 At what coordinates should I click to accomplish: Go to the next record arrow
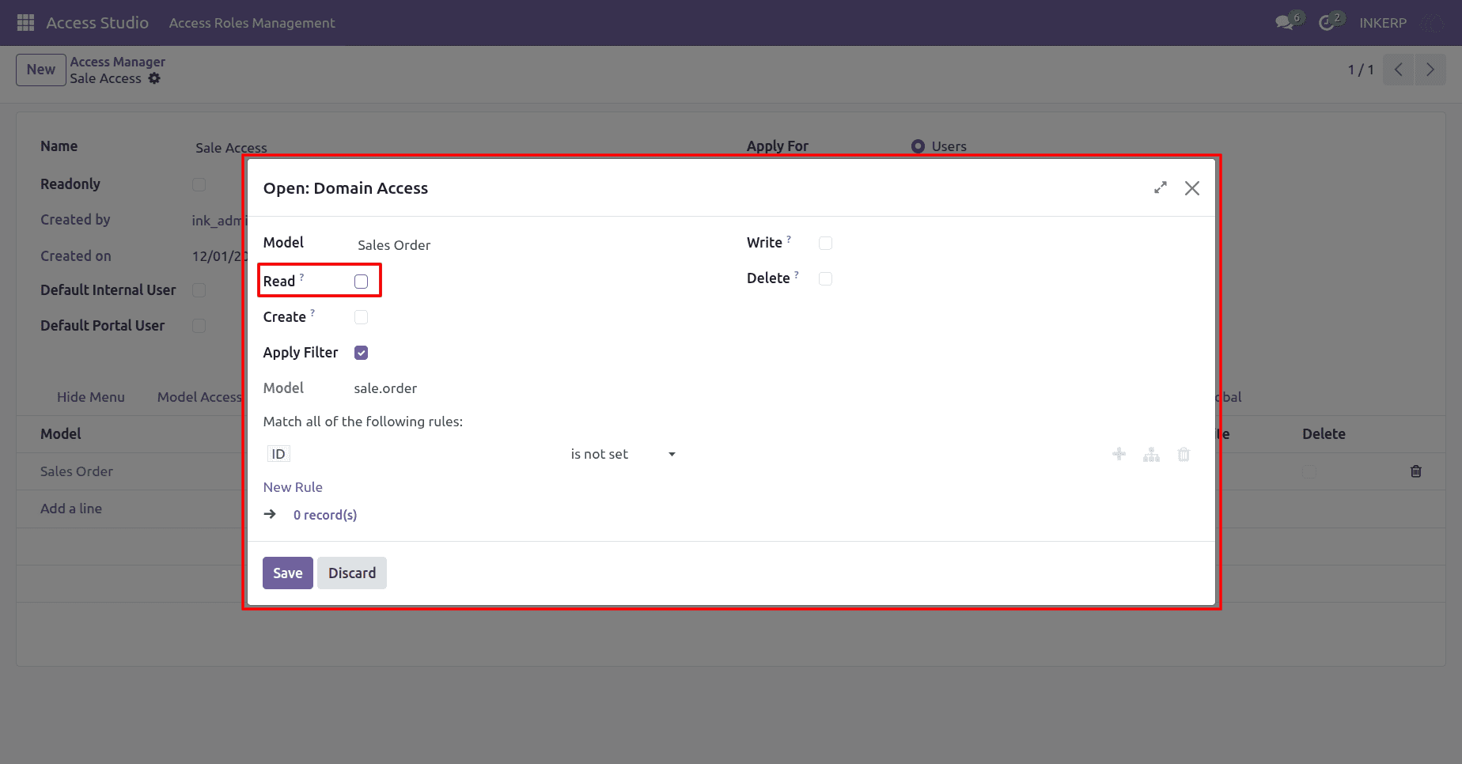pos(1430,70)
